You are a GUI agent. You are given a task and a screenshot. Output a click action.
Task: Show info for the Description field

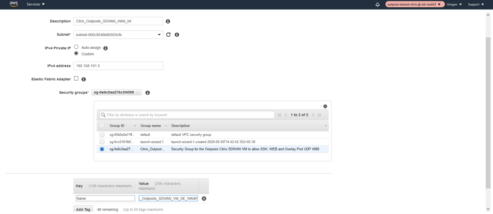coord(168,21)
